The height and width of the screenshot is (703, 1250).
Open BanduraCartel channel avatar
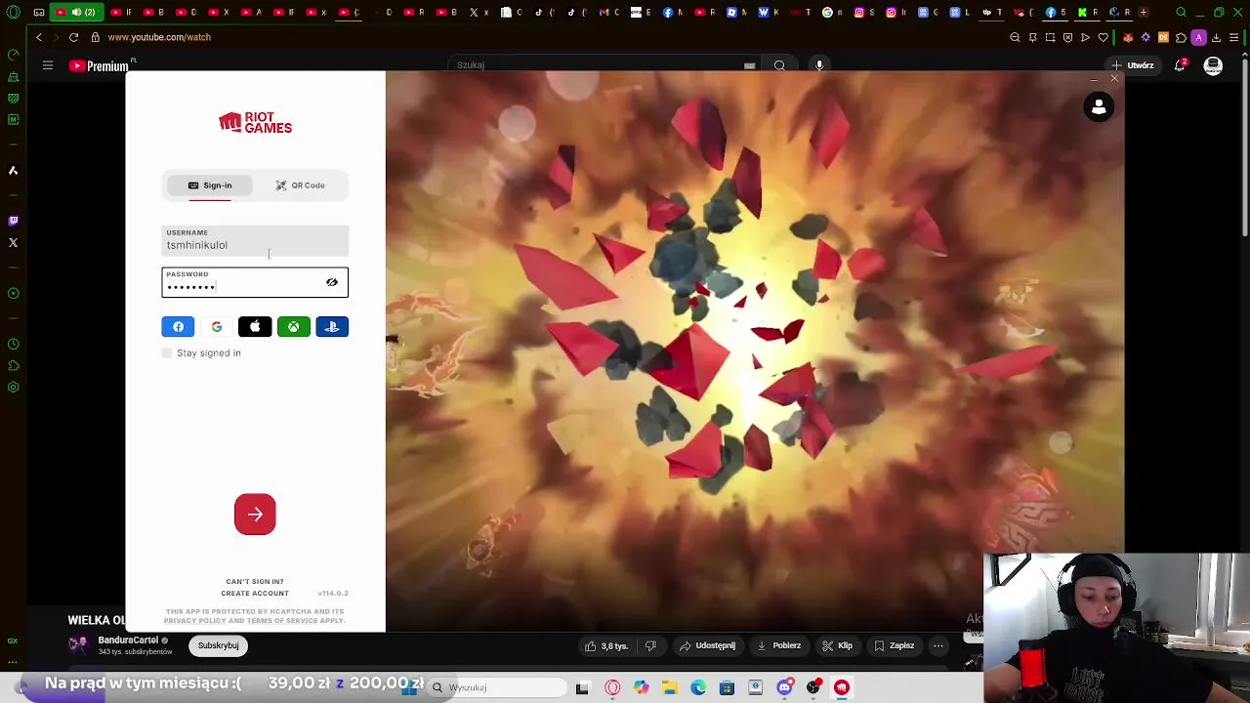click(x=78, y=645)
